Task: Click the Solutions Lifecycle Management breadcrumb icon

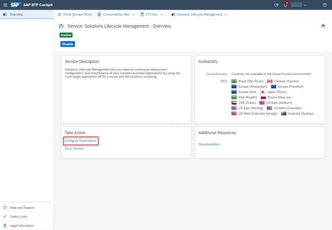Action: tap(173, 14)
